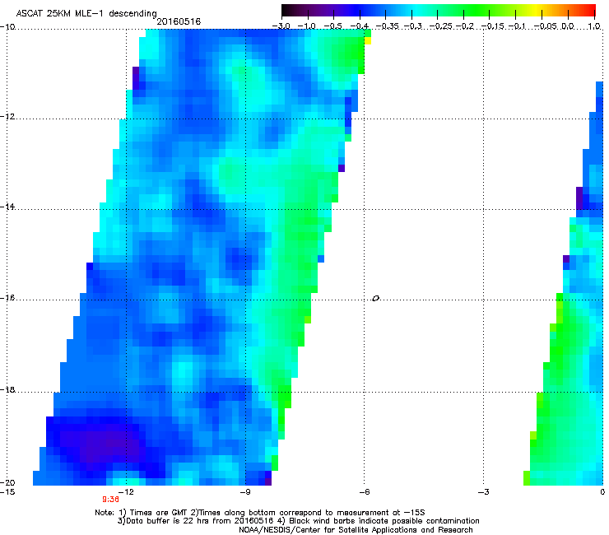Click the -0.15 color bar tick label
The width and height of the screenshot is (609, 535).
(x=493, y=26)
